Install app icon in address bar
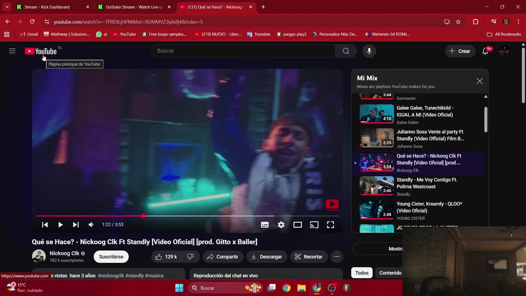526x296 pixels. point(447,22)
